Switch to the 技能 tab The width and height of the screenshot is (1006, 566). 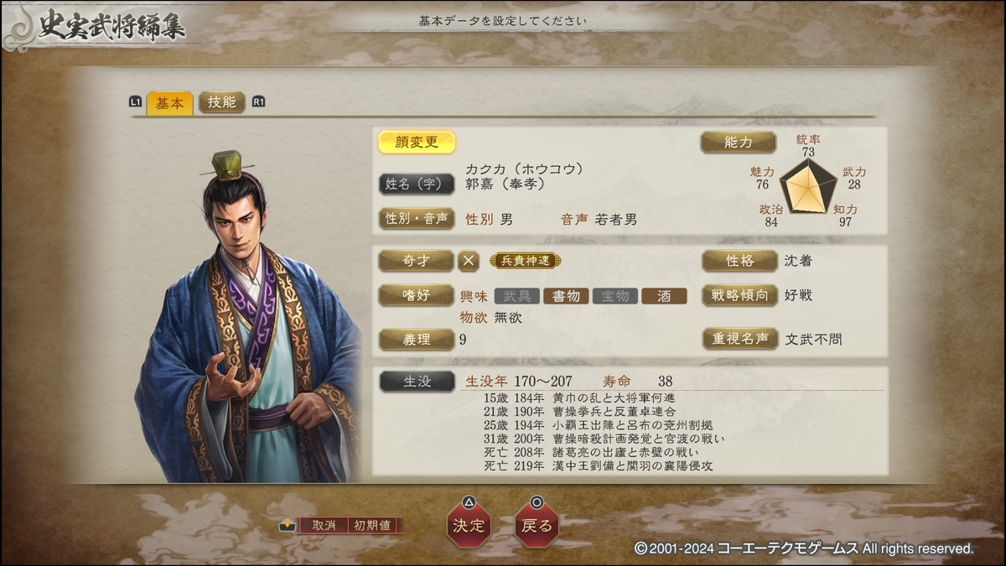tap(221, 102)
